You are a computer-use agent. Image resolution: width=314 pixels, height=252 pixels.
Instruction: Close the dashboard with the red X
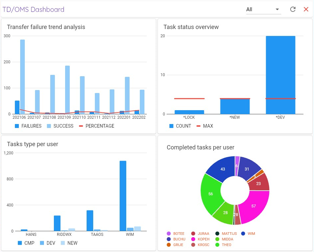coord(306,9)
